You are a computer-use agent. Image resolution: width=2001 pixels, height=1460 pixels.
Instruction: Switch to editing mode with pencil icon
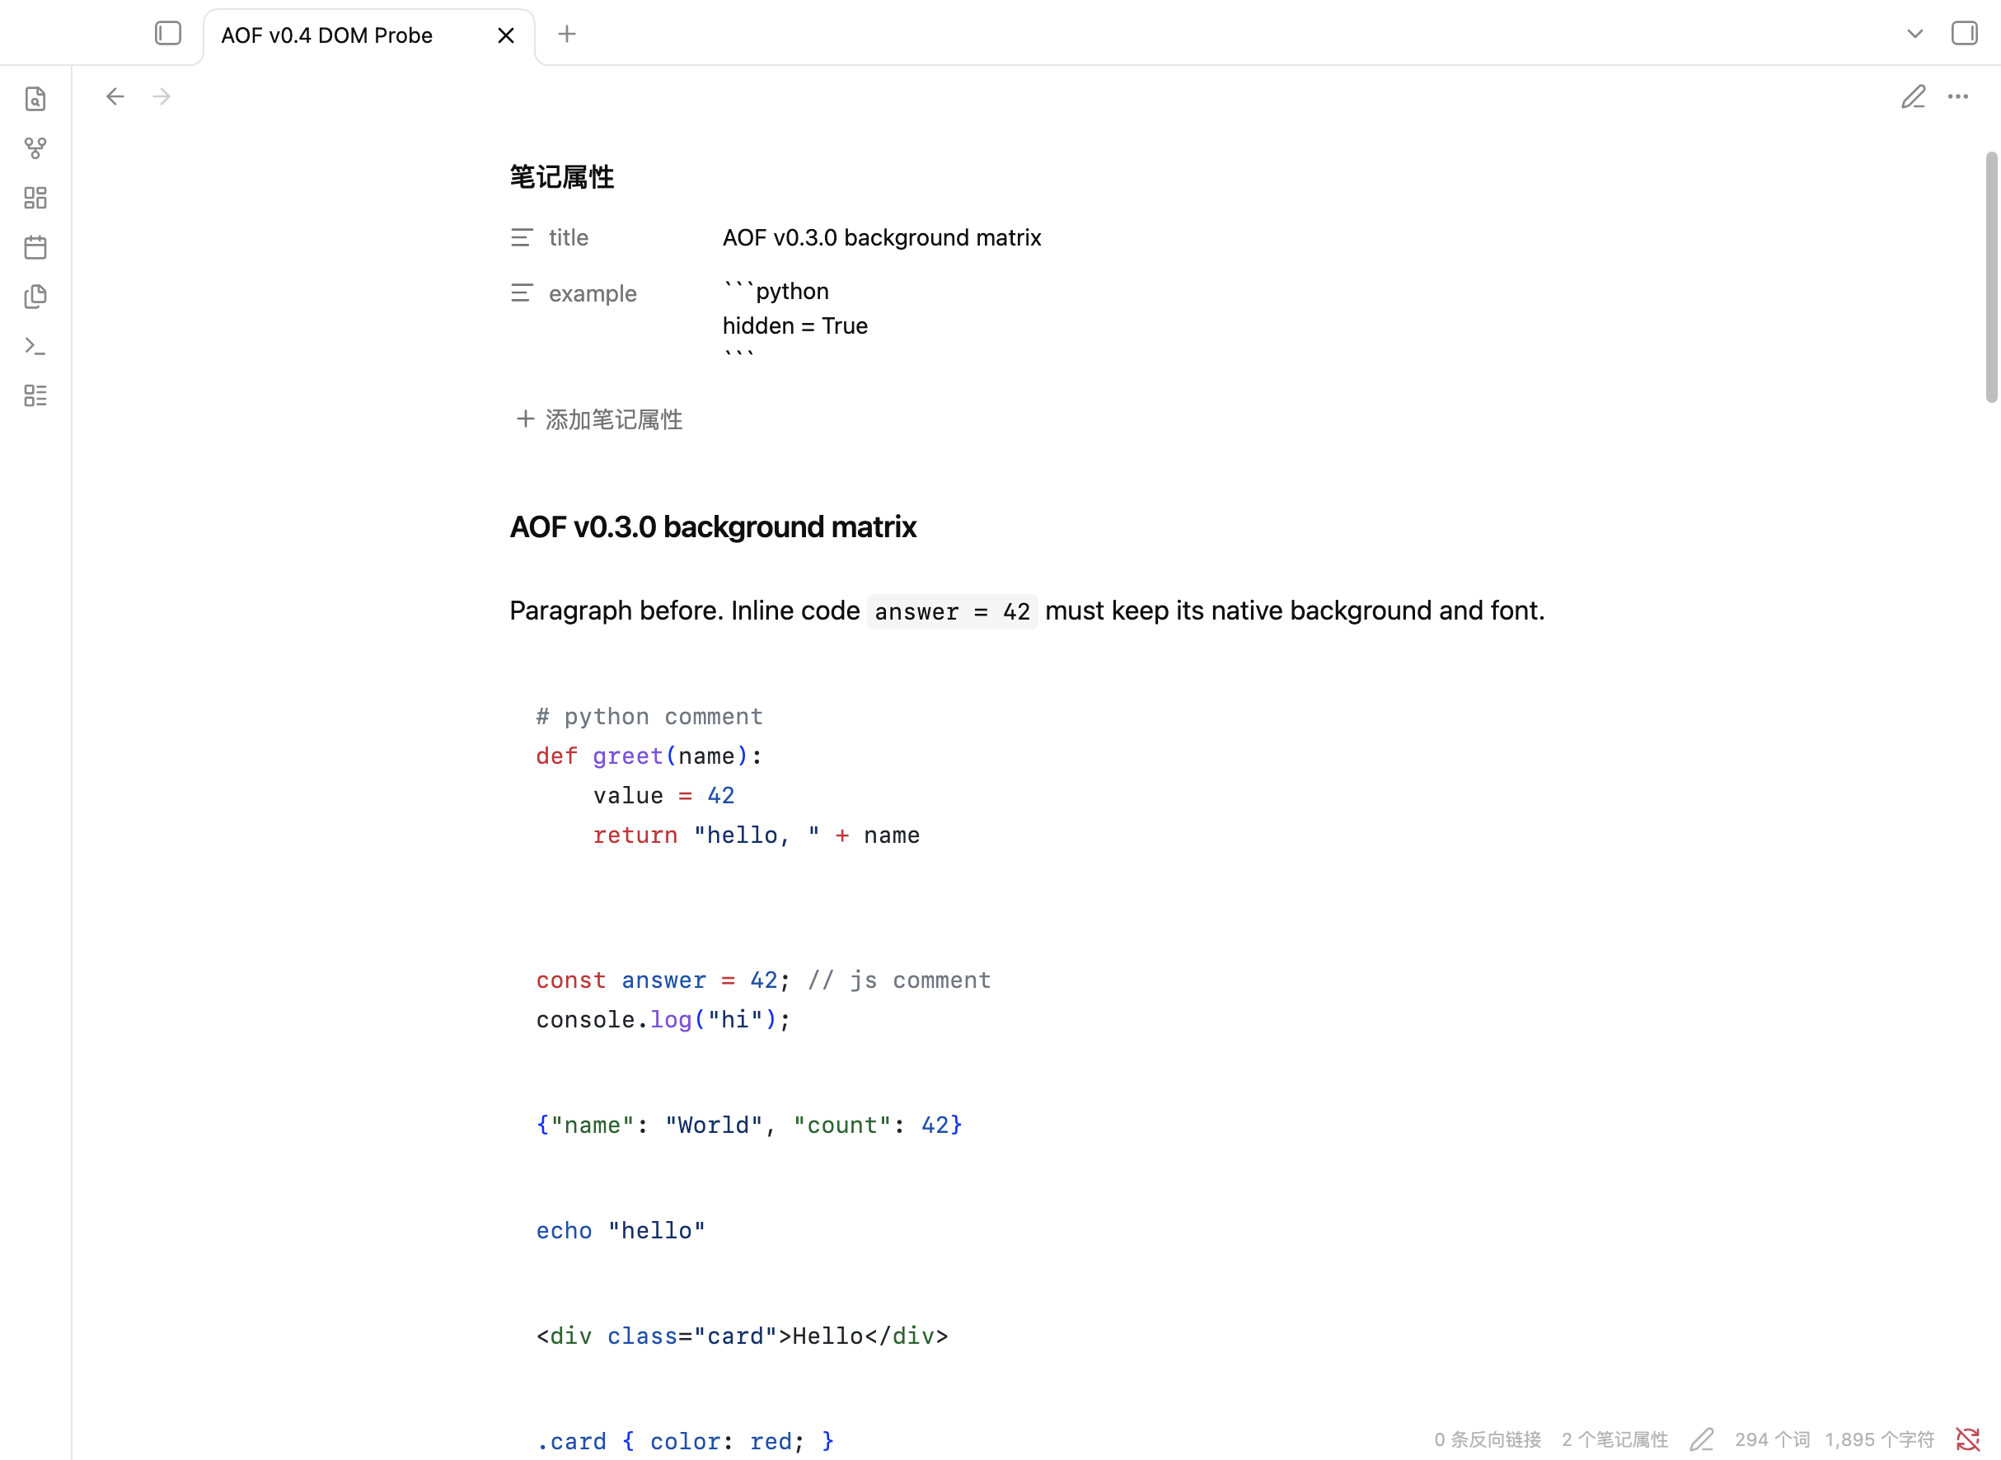[x=1914, y=96]
